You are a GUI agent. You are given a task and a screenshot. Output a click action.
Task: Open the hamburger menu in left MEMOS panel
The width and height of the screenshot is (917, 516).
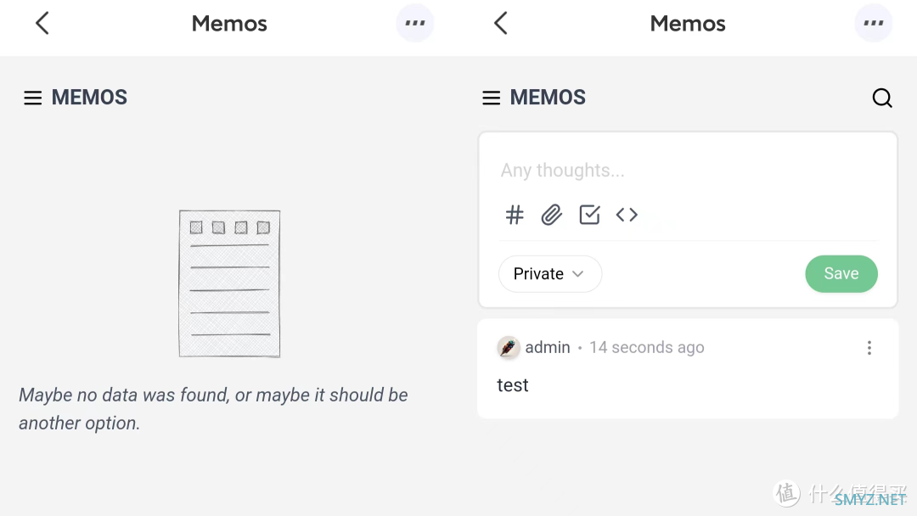(x=33, y=98)
